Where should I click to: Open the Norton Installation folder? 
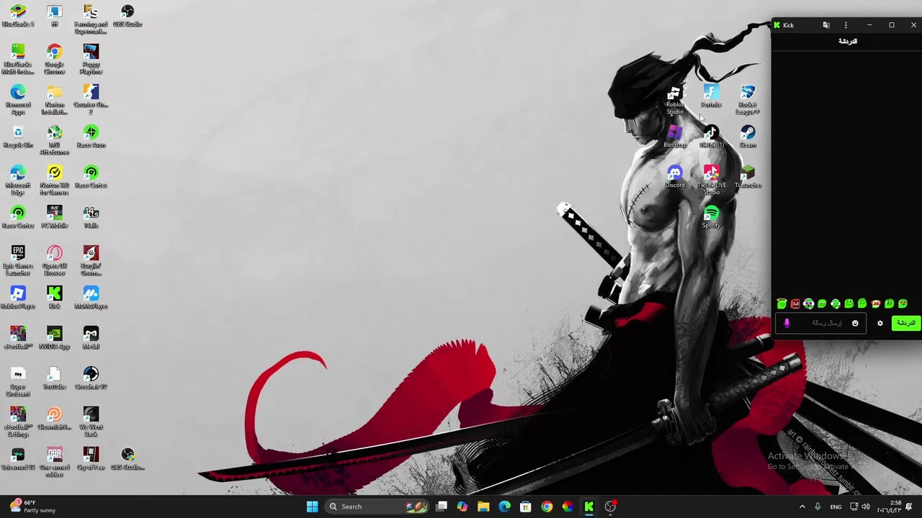click(55, 99)
